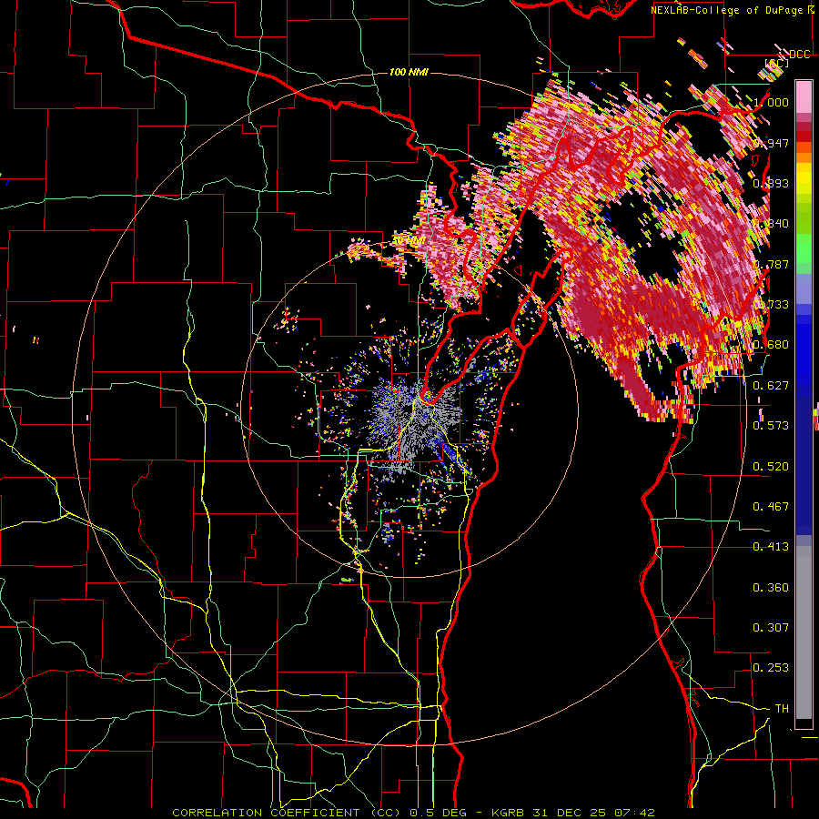Click the 50 NMI range ring label
This screenshot has height=819, width=819.
tap(409, 241)
